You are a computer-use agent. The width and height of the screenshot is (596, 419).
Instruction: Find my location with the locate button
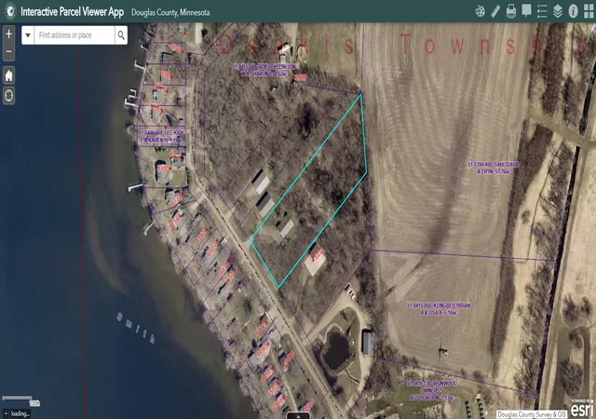coord(8,95)
